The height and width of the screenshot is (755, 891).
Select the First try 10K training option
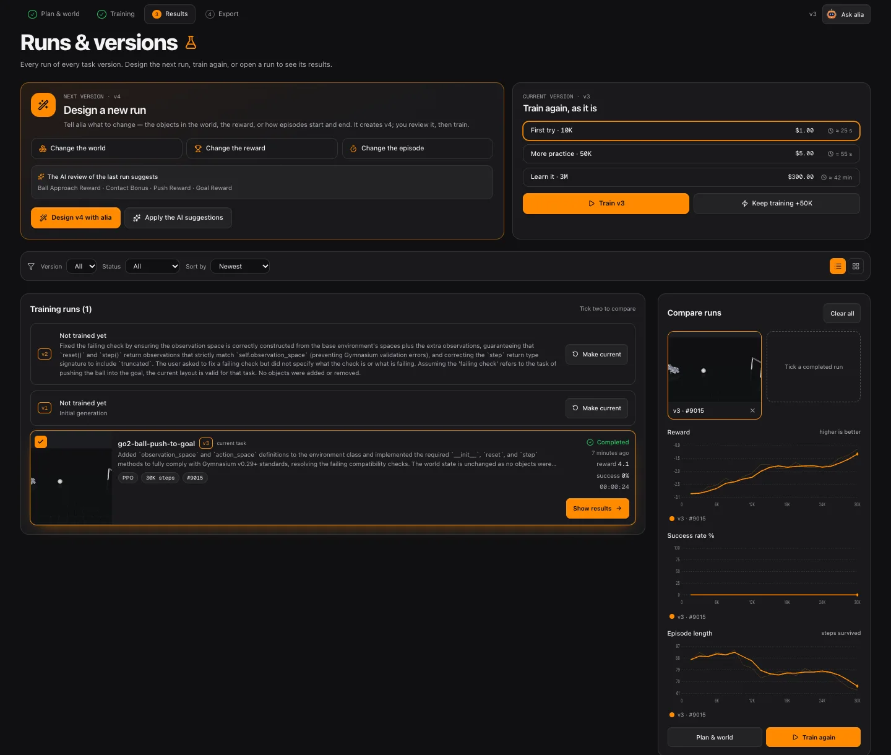tap(691, 131)
